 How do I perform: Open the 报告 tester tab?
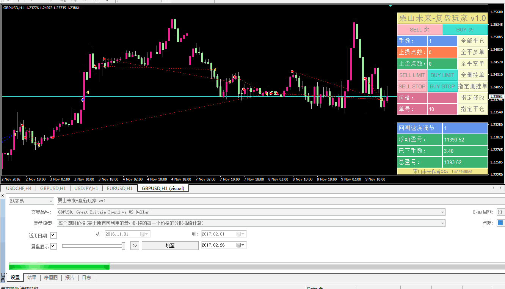[x=70, y=278]
